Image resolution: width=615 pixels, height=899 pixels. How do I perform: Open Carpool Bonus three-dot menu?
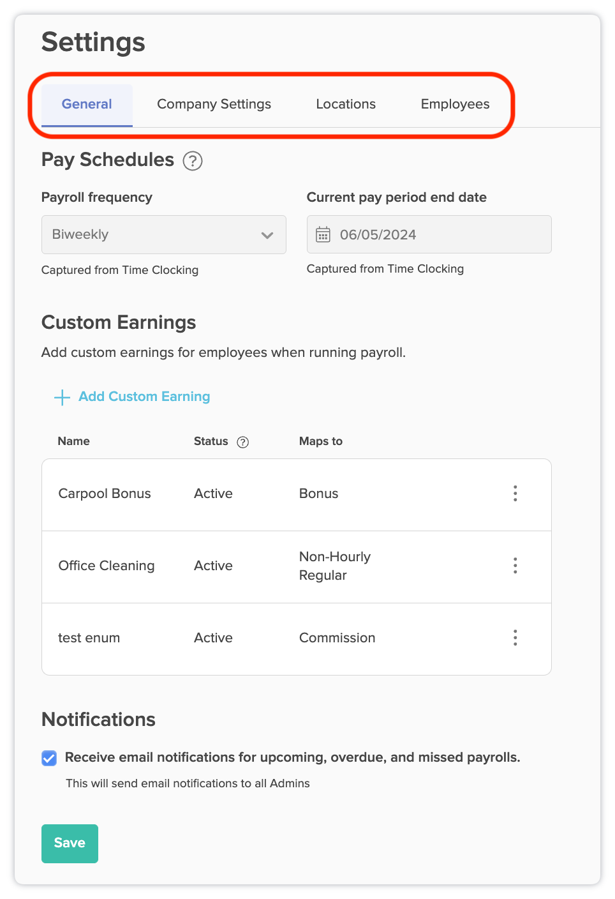tap(515, 494)
